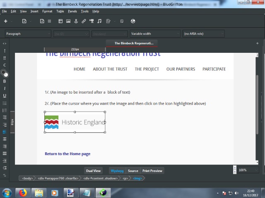Click the <img> breadcrumb element
The height and width of the screenshot is (198, 265).
coord(137,178)
